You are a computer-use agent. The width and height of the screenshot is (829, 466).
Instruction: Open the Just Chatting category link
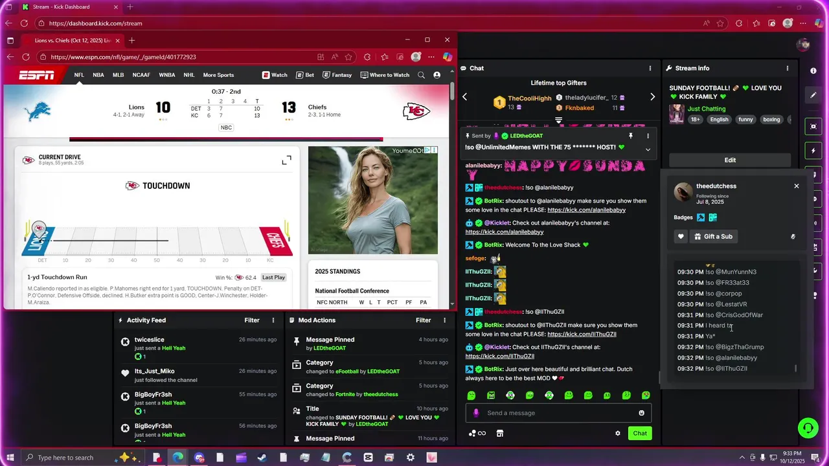pyautogui.click(x=707, y=109)
